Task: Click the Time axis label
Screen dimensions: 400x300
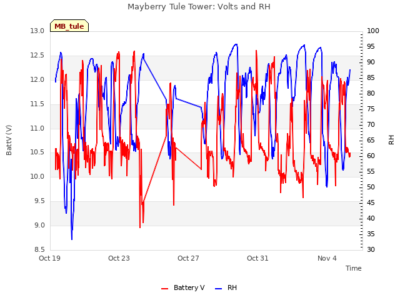Action: pyautogui.click(x=354, y=268)
